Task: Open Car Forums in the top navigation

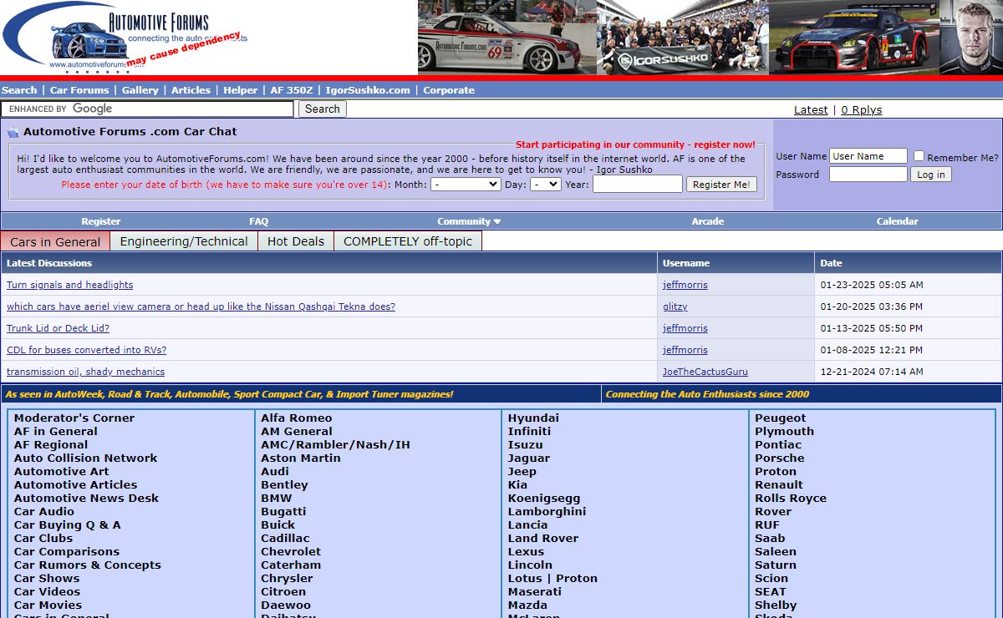Action: coord(79,90)
